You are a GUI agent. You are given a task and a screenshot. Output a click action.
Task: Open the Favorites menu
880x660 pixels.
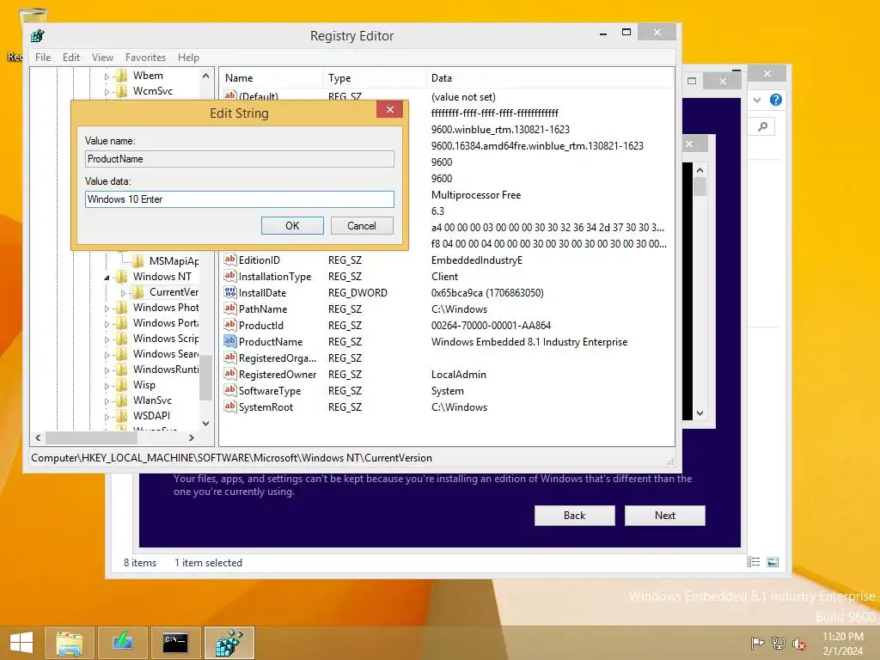pos(145,58)
